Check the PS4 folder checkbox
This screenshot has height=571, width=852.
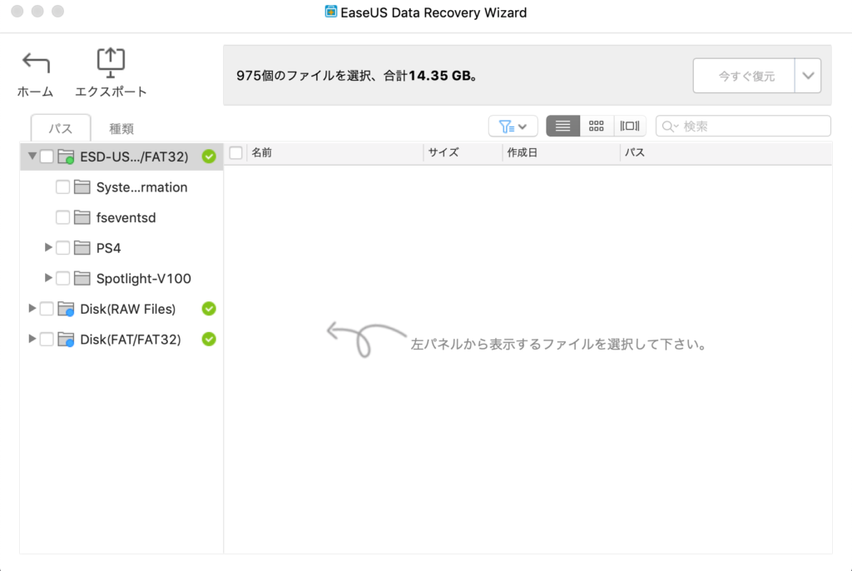(62, 248)
